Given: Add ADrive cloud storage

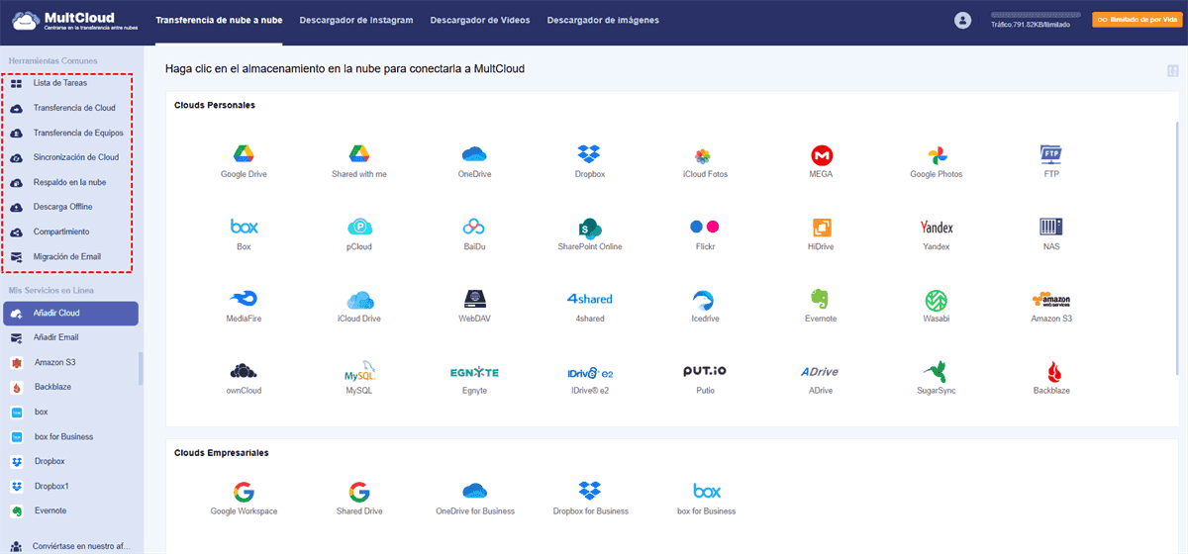Looking at the screenshot, I should point(821,378).
